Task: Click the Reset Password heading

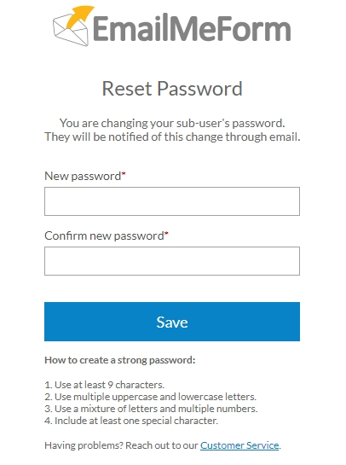Action: [172, 89]
